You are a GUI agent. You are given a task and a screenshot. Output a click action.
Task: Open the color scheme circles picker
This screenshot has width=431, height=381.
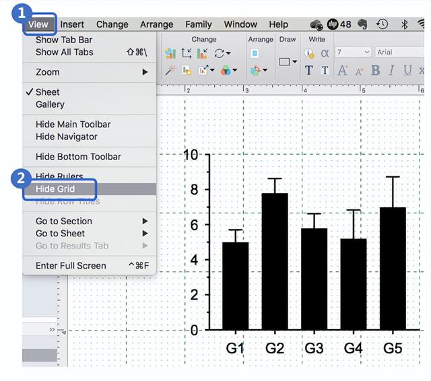pos(226,70)
